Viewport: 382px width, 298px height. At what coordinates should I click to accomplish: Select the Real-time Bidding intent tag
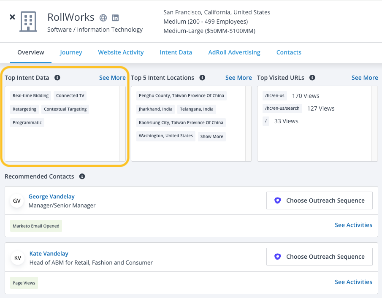[30, 96]
